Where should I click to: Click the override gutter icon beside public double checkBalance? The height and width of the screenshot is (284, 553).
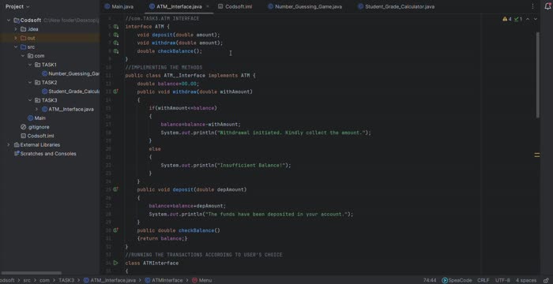tap(115, 230)
